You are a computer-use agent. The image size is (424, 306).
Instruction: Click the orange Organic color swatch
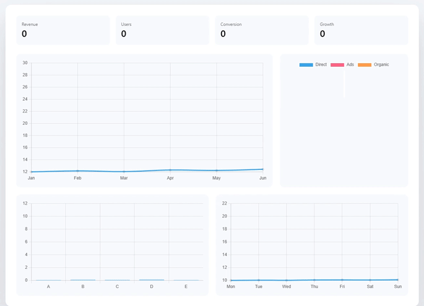click(x=365, y=65)
